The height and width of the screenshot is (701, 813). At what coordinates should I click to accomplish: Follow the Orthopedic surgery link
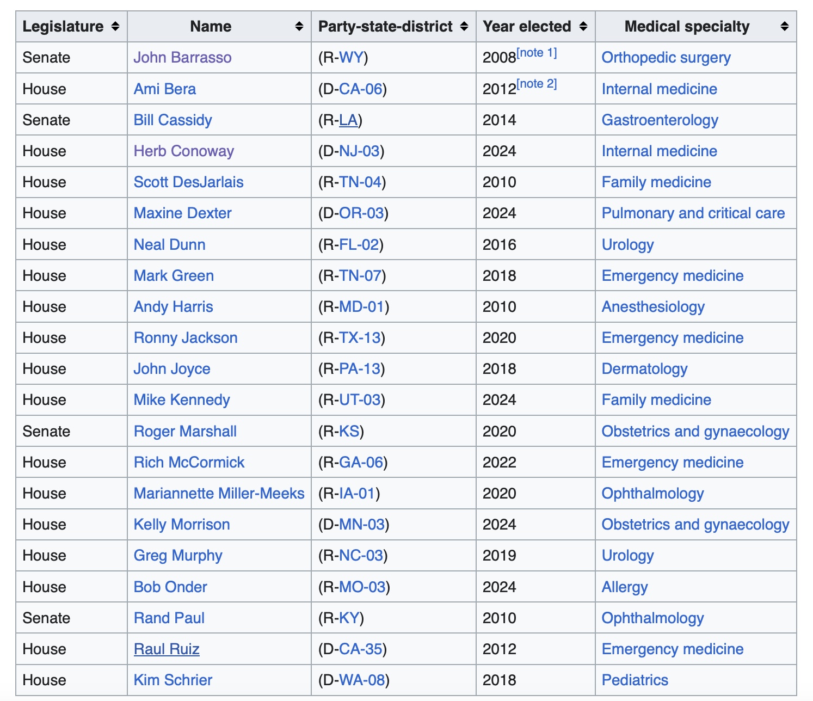coord(666,58)
